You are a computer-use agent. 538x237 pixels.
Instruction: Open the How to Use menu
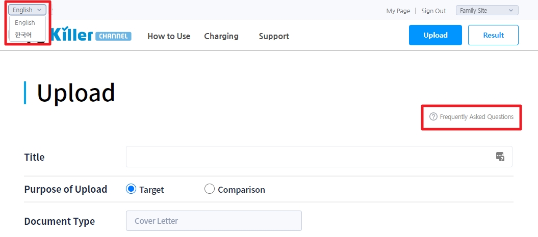pyautogui.click(x=169, y=36)
